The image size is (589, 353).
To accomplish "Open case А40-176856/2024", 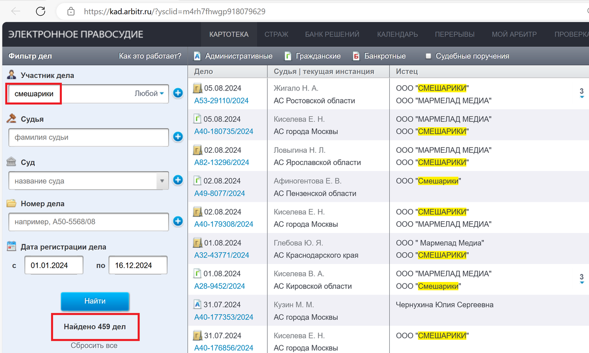I will [x=224, y=348].
